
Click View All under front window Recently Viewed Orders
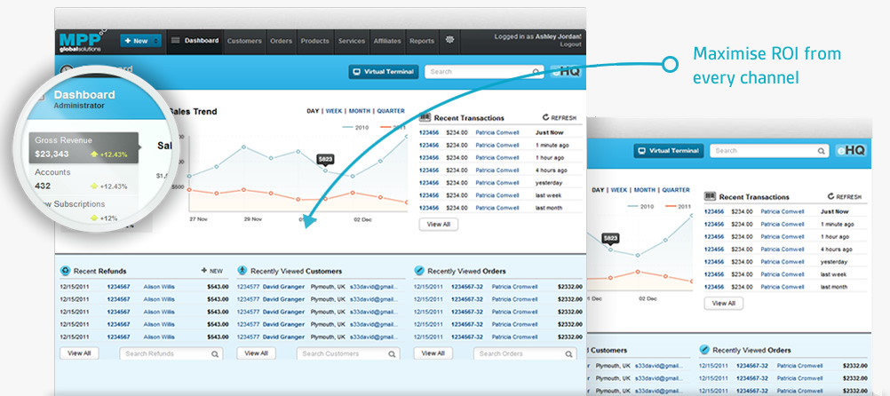[x=433, y=352]
